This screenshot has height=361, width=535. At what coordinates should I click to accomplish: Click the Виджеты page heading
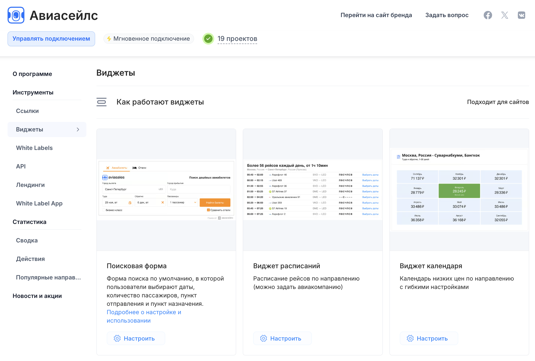(x=116, y=73)
